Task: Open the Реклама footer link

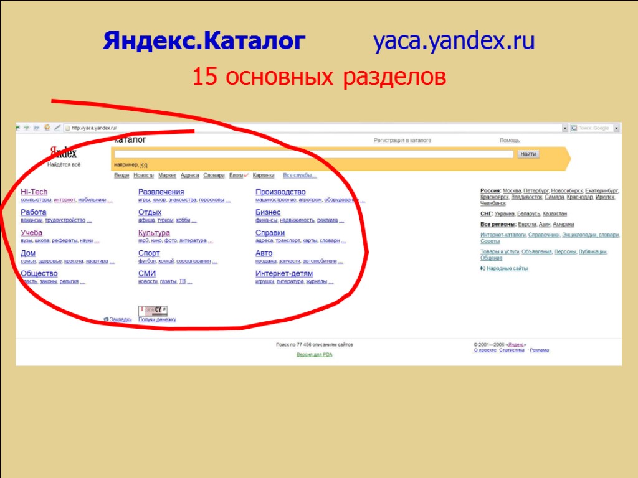Action: (x=539, y=350)
